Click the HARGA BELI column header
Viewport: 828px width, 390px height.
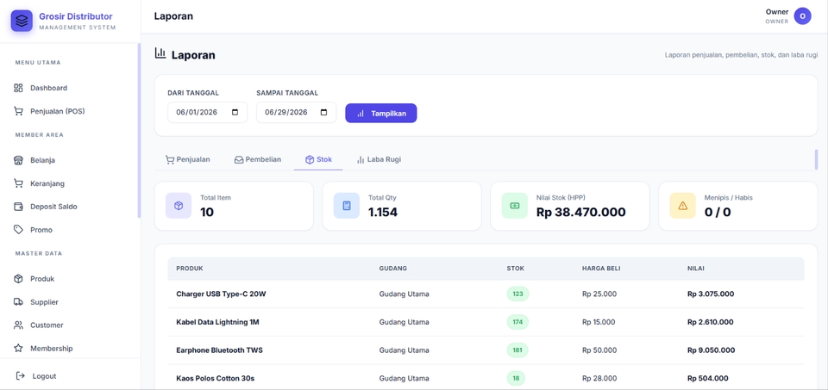(x=601, y=269)
